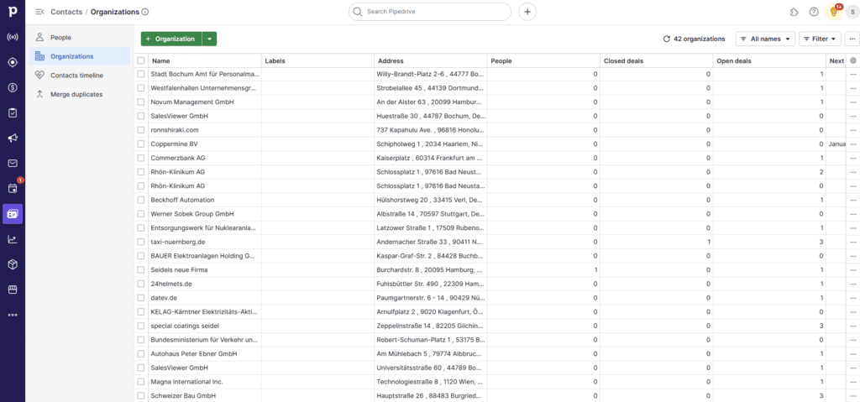Open the Activities calendar icon with badge

pos(12,189)
